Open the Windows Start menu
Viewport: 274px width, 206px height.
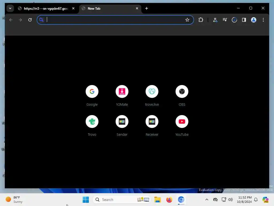tap(86, 200)
